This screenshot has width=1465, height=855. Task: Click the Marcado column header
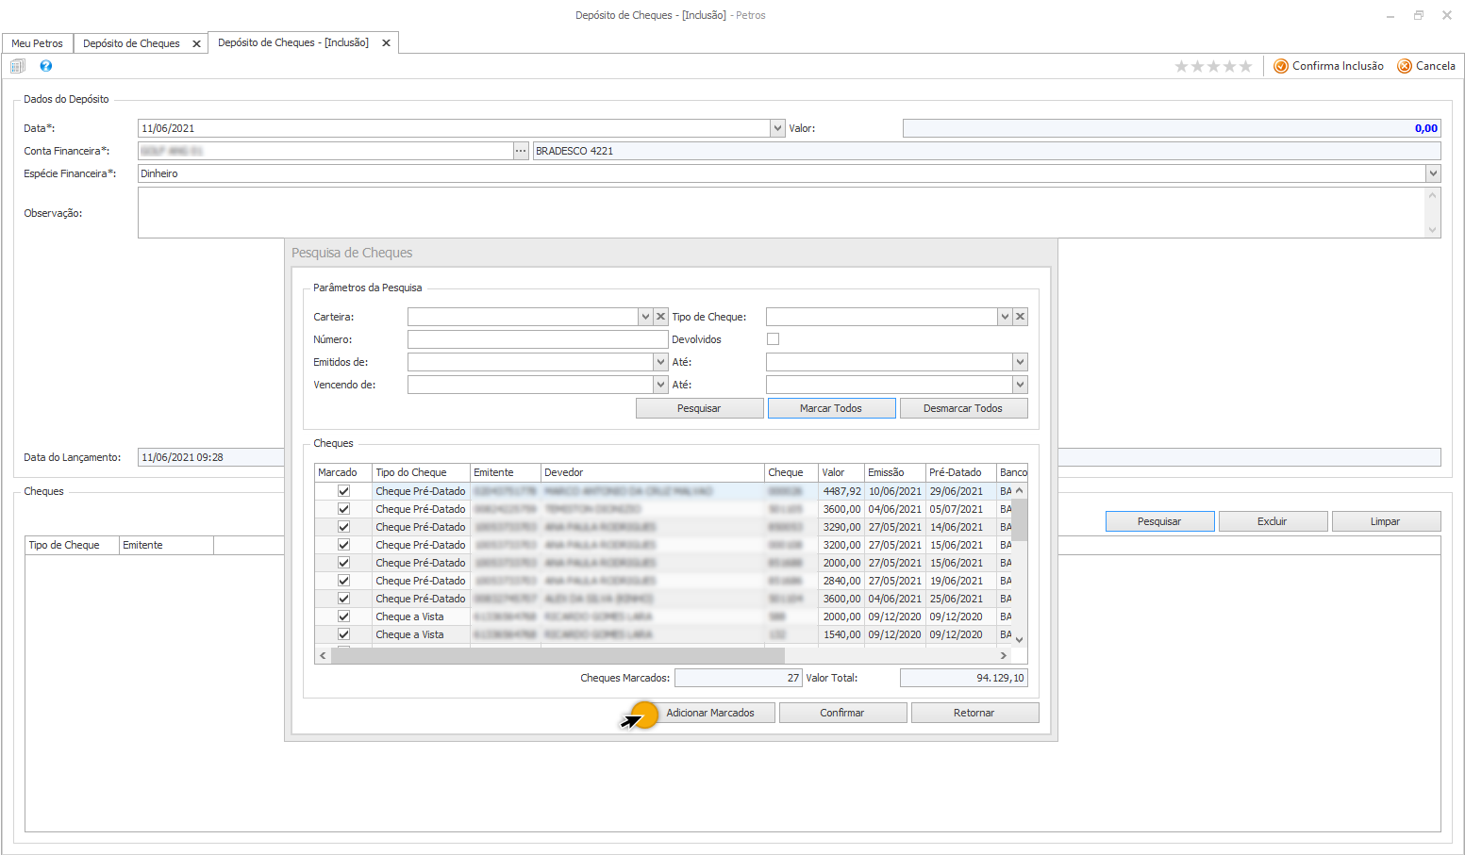343,472
